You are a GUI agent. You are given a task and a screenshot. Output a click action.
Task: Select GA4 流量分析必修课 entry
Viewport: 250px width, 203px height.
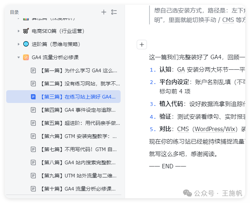coord(55,57)
